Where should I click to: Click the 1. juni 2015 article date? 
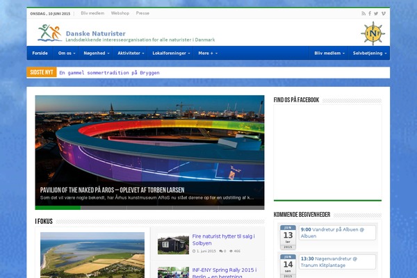pyautogui.click(x=206, y=251)
